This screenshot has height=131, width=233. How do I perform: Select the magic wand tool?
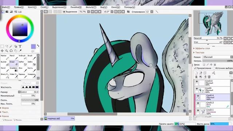11,46
